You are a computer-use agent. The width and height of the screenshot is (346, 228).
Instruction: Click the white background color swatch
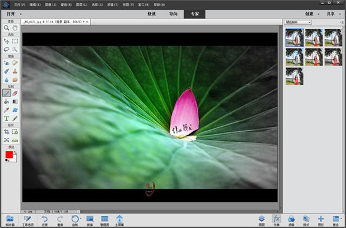(x=14, y=159)
